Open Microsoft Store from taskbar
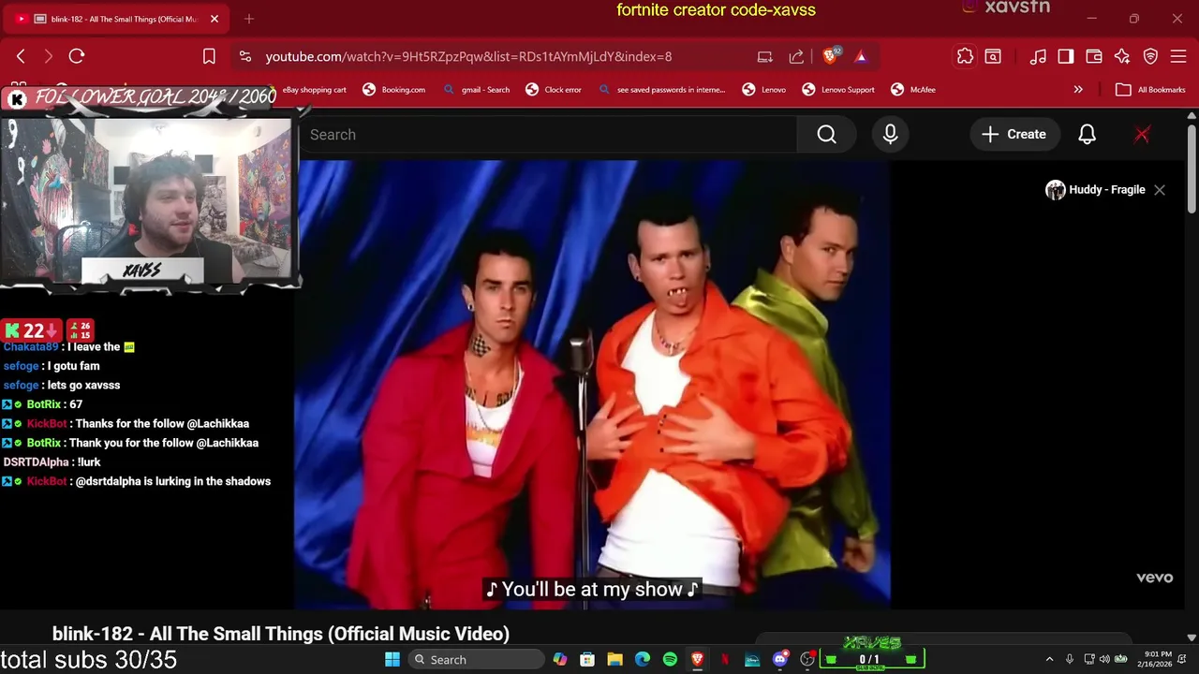The height and width of the screenshot is (674, 1199). (587, 660)
